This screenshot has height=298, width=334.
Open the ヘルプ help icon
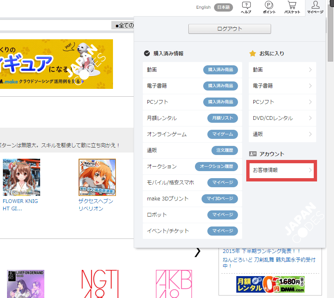click(246, 7)
